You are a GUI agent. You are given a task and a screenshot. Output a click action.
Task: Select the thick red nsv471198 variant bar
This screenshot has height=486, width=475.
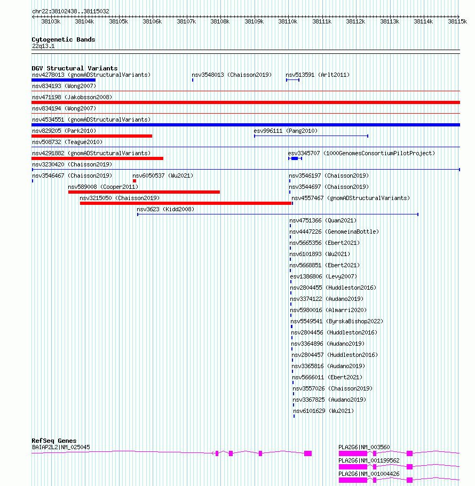pyautogui.click(x=246, y=102)
